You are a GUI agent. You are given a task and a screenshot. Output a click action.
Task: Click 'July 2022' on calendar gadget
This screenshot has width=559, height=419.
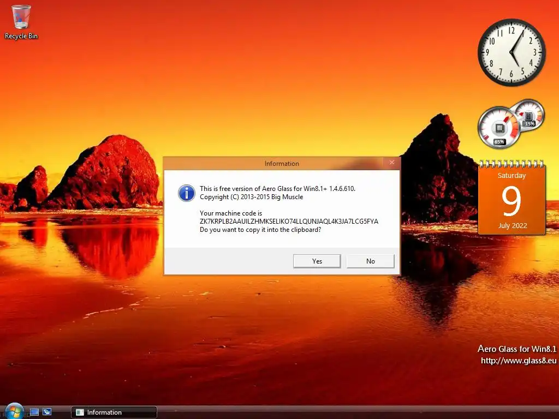pos(512,225)
